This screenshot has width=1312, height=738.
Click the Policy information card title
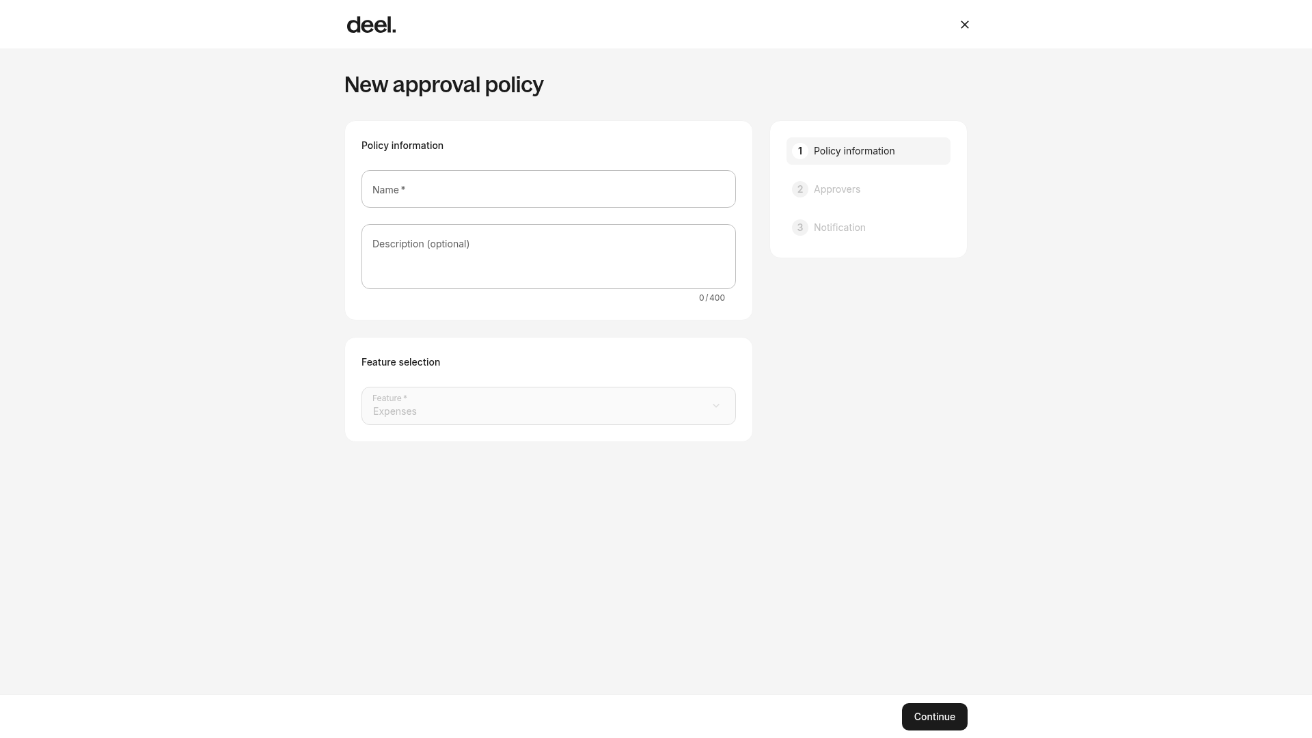tap(402, 146)
